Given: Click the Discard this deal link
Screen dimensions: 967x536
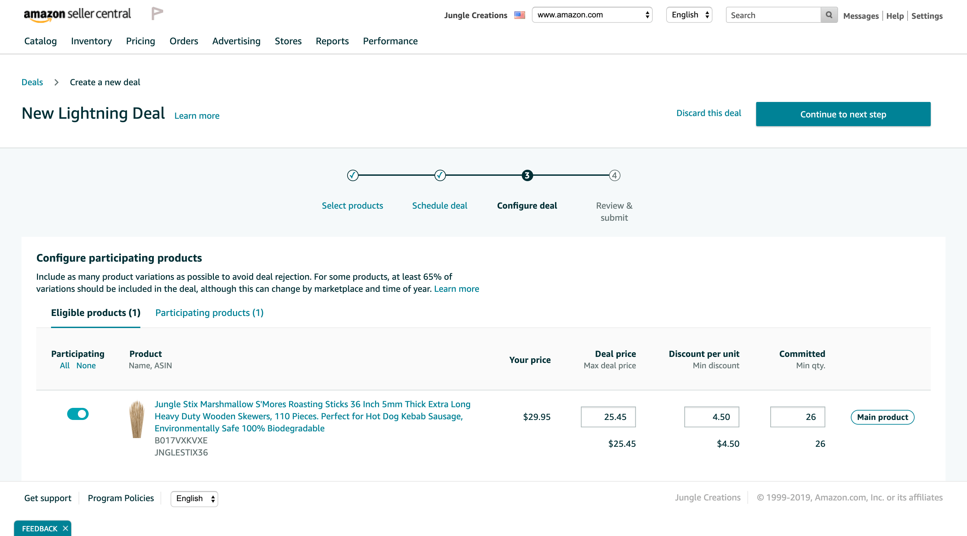Looking at the screenshot, I should pyautogui.click(x=709, y=113).
